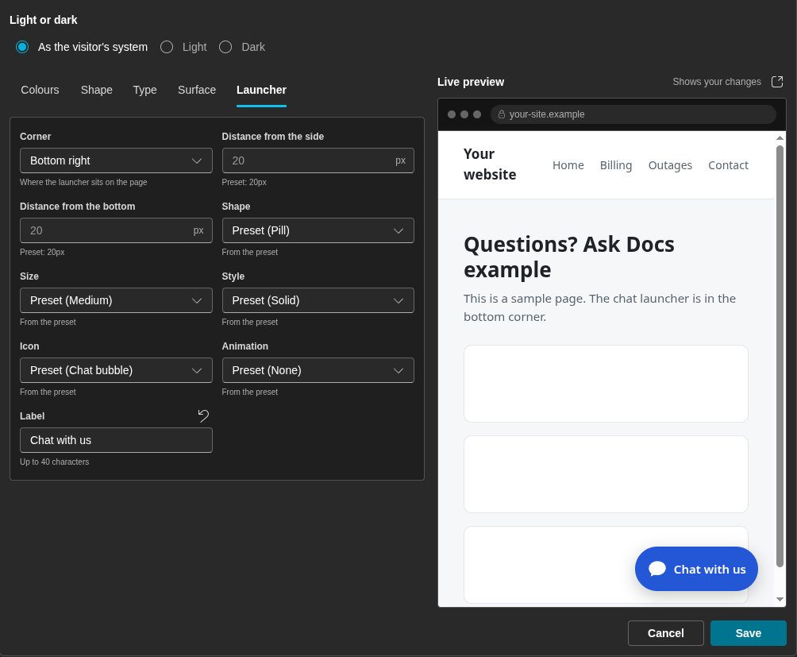Click the 'Distance from the side' input
This screenshot has height=657, width=797.
point(318,160)
